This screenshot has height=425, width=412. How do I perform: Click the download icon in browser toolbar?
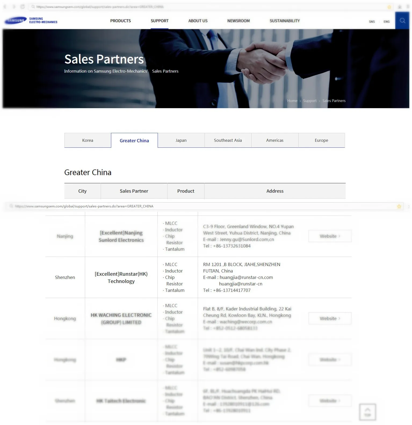tap(399, 7)
